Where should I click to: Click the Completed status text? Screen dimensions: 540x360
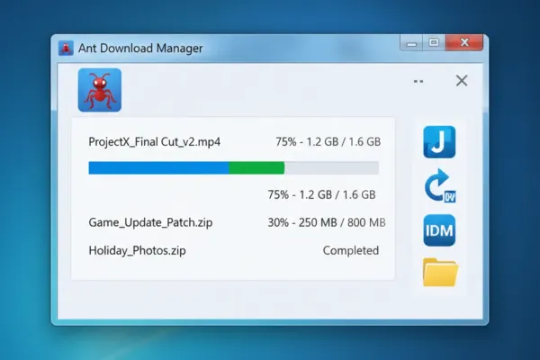tap(351, 250)
